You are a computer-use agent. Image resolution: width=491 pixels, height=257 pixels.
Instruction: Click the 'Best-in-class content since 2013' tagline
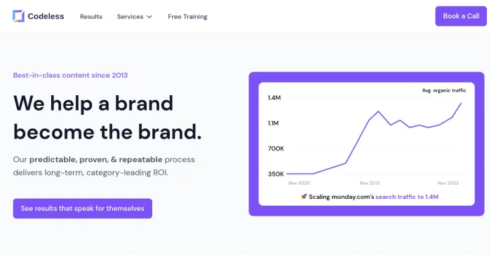coord(70,75)
